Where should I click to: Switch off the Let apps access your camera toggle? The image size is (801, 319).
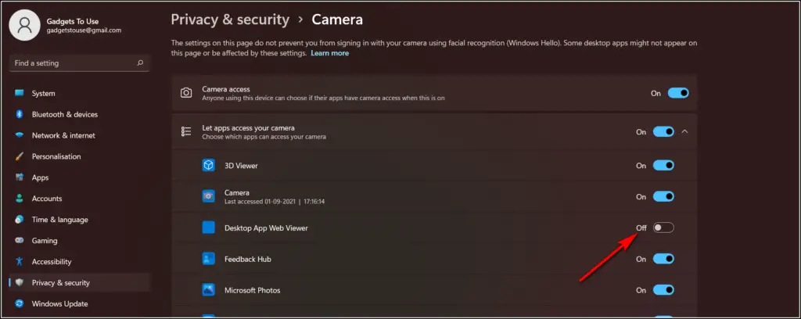[x=663, y=131]
